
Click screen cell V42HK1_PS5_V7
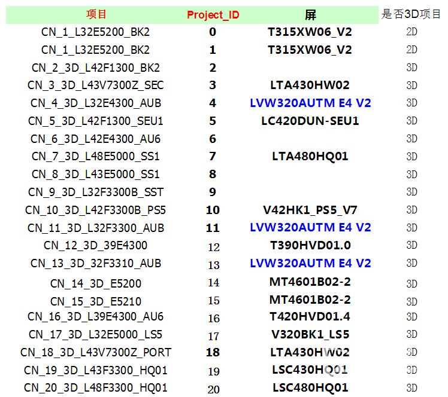pos(310,210)
